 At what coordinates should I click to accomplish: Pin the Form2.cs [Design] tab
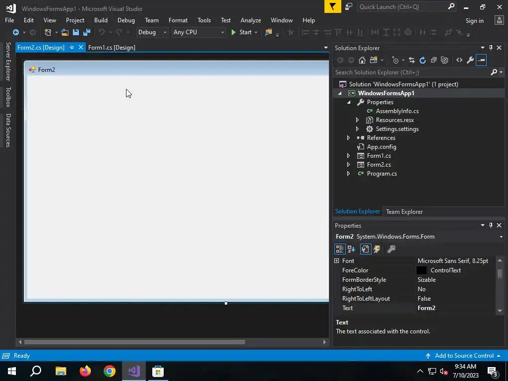[x=71, y=47]
